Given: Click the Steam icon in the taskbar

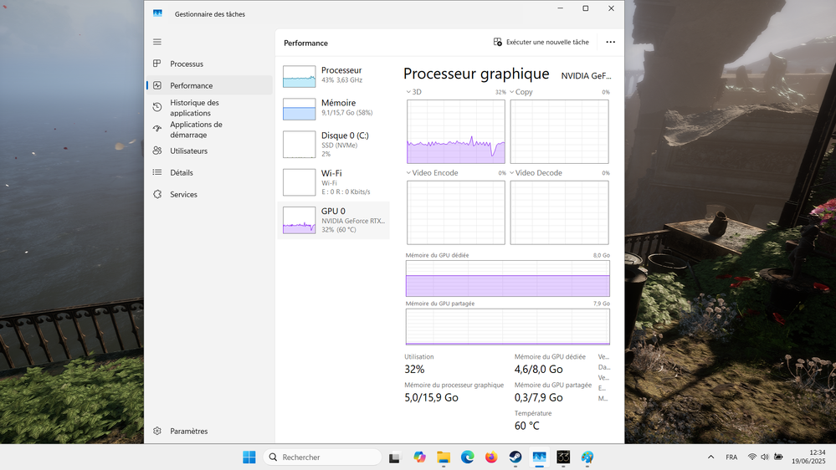Looking at the screenshot, I should tap(515, 457).
